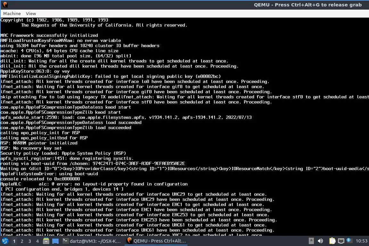The width and height of the screenshot is (369, 246).
Task: Click the QEMU logo in title bar
Action: [5, 5]
